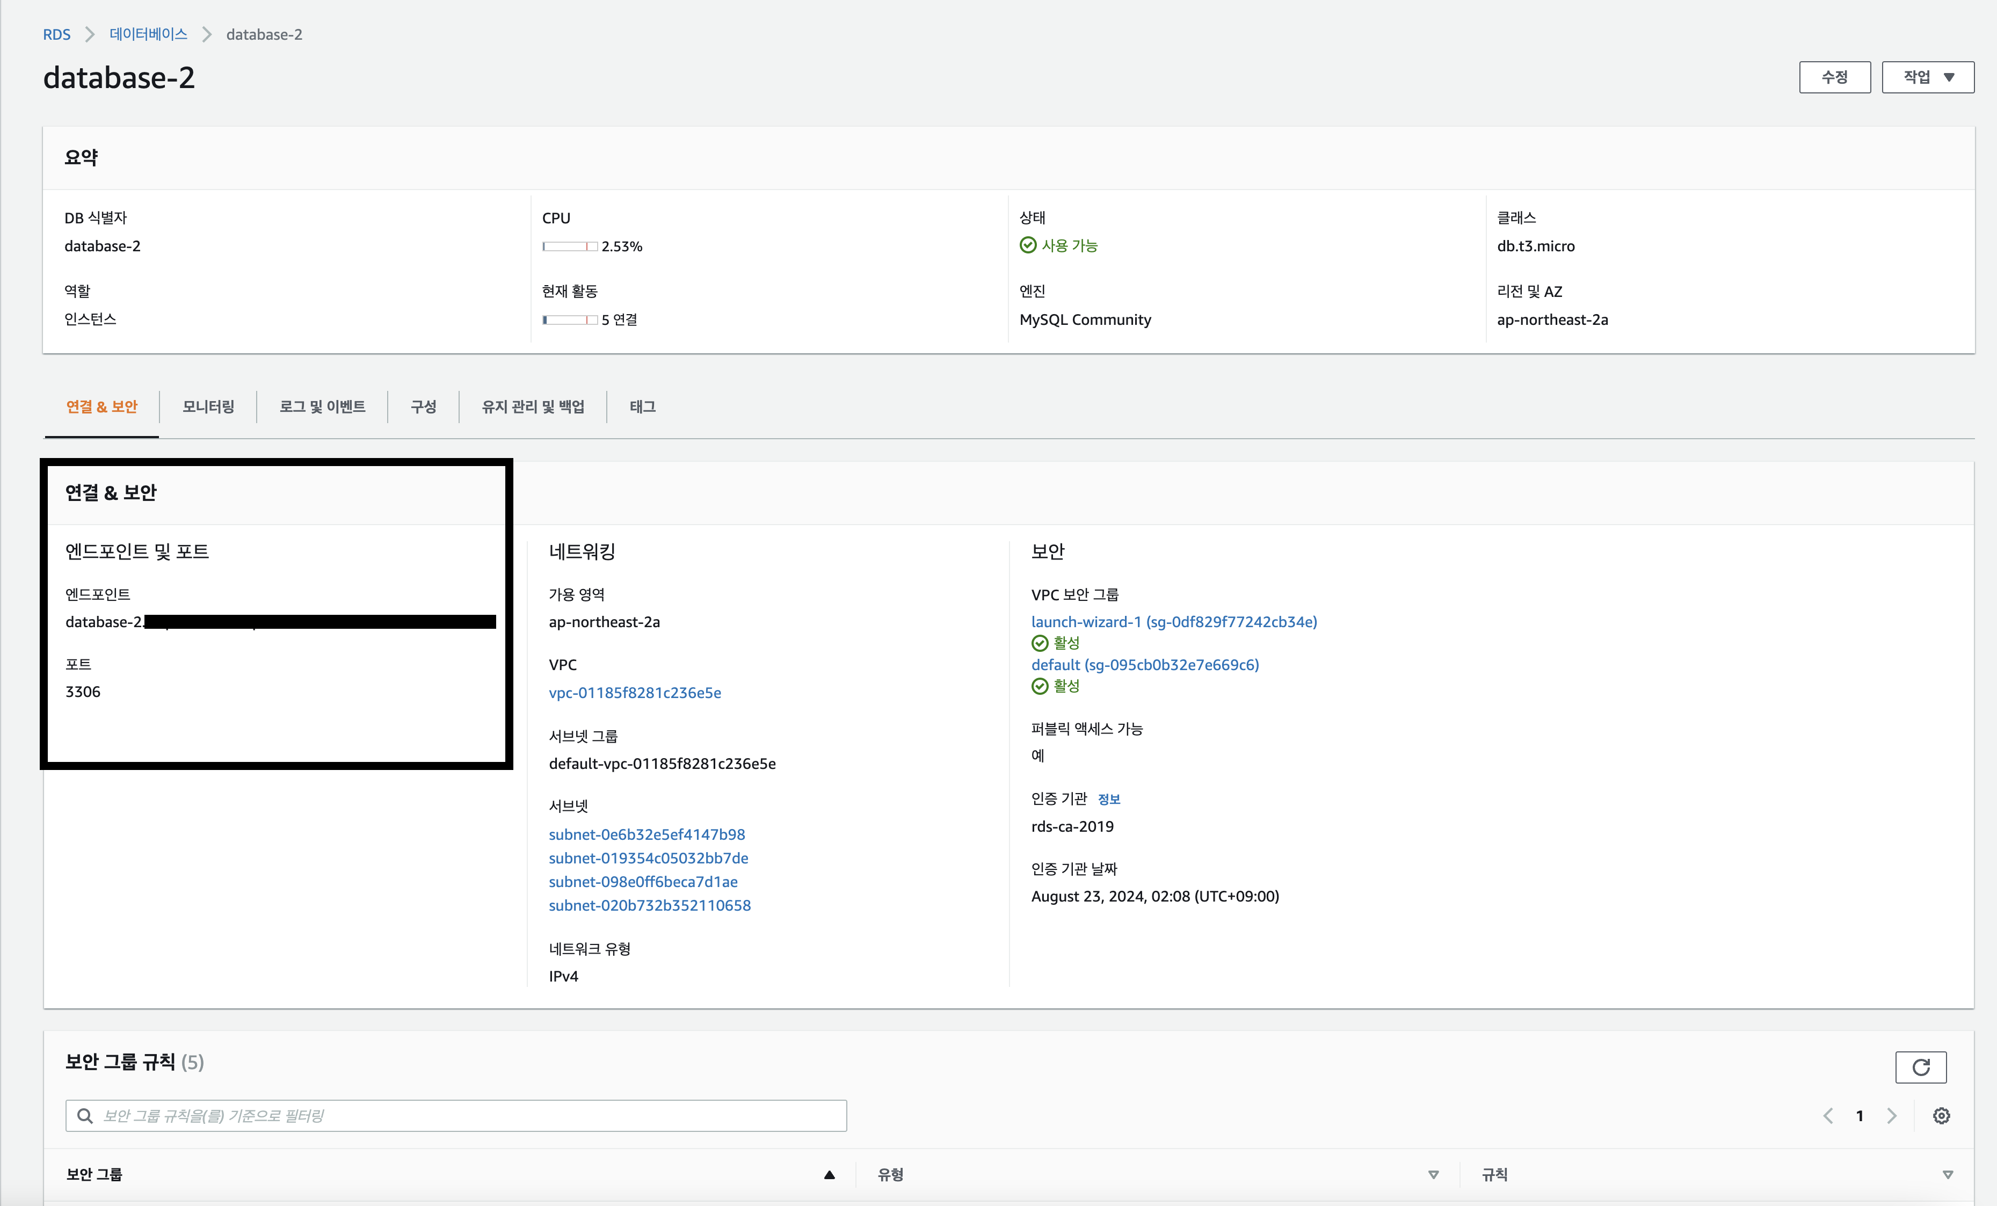The image size is (1997, 1206).
Task: Focus the security group rules filter field
Action: (x=470, y=1116)
